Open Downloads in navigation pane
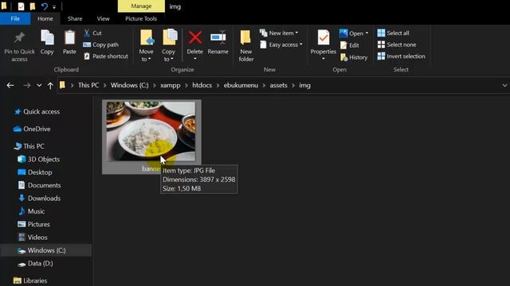 (x=39, y=198)
